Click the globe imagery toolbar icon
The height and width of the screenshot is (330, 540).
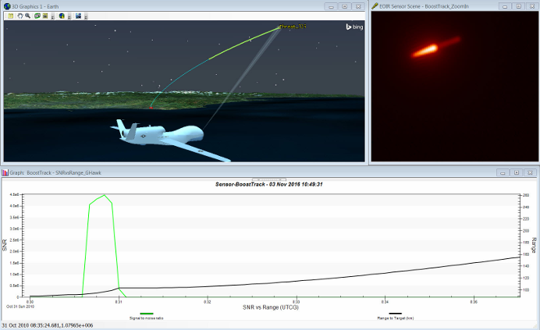(62, 16)
